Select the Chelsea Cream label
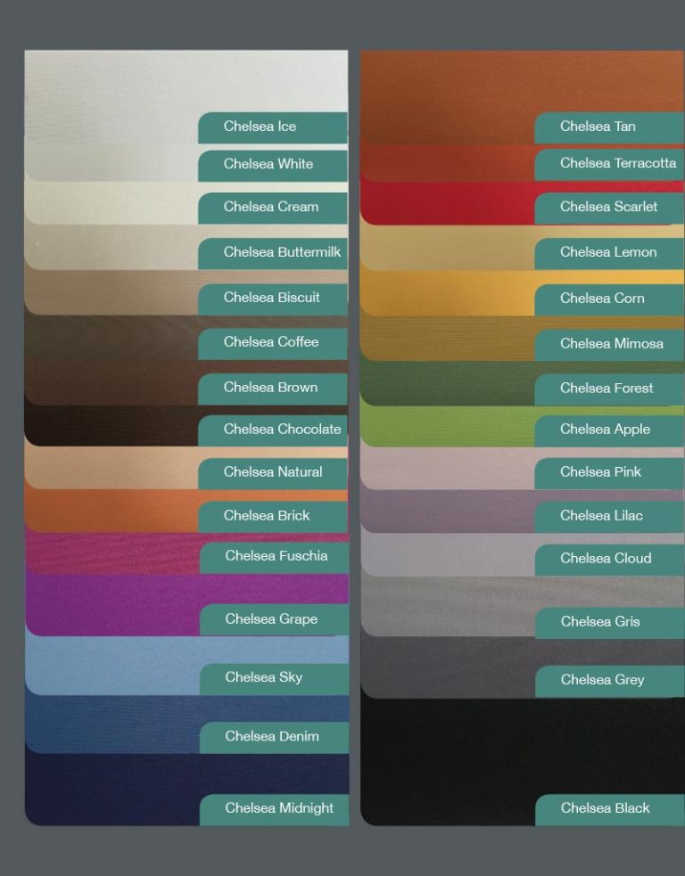Viewport: 685px width, 876px height. pyautogui.click(x=273, y=208)
